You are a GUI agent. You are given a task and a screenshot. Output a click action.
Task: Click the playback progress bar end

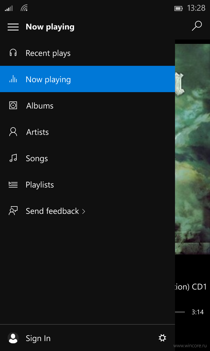click(x=180, y=312)
